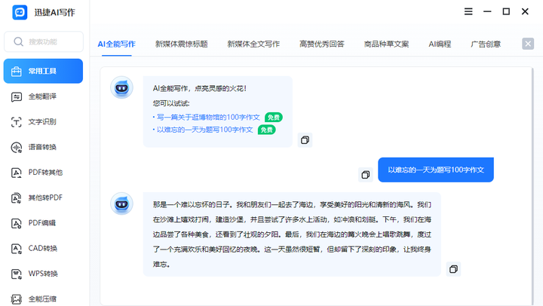The width and height of the screenshot is (543, 306).
Task: Open 语音转换 sidebar entry
Action: 43,147
